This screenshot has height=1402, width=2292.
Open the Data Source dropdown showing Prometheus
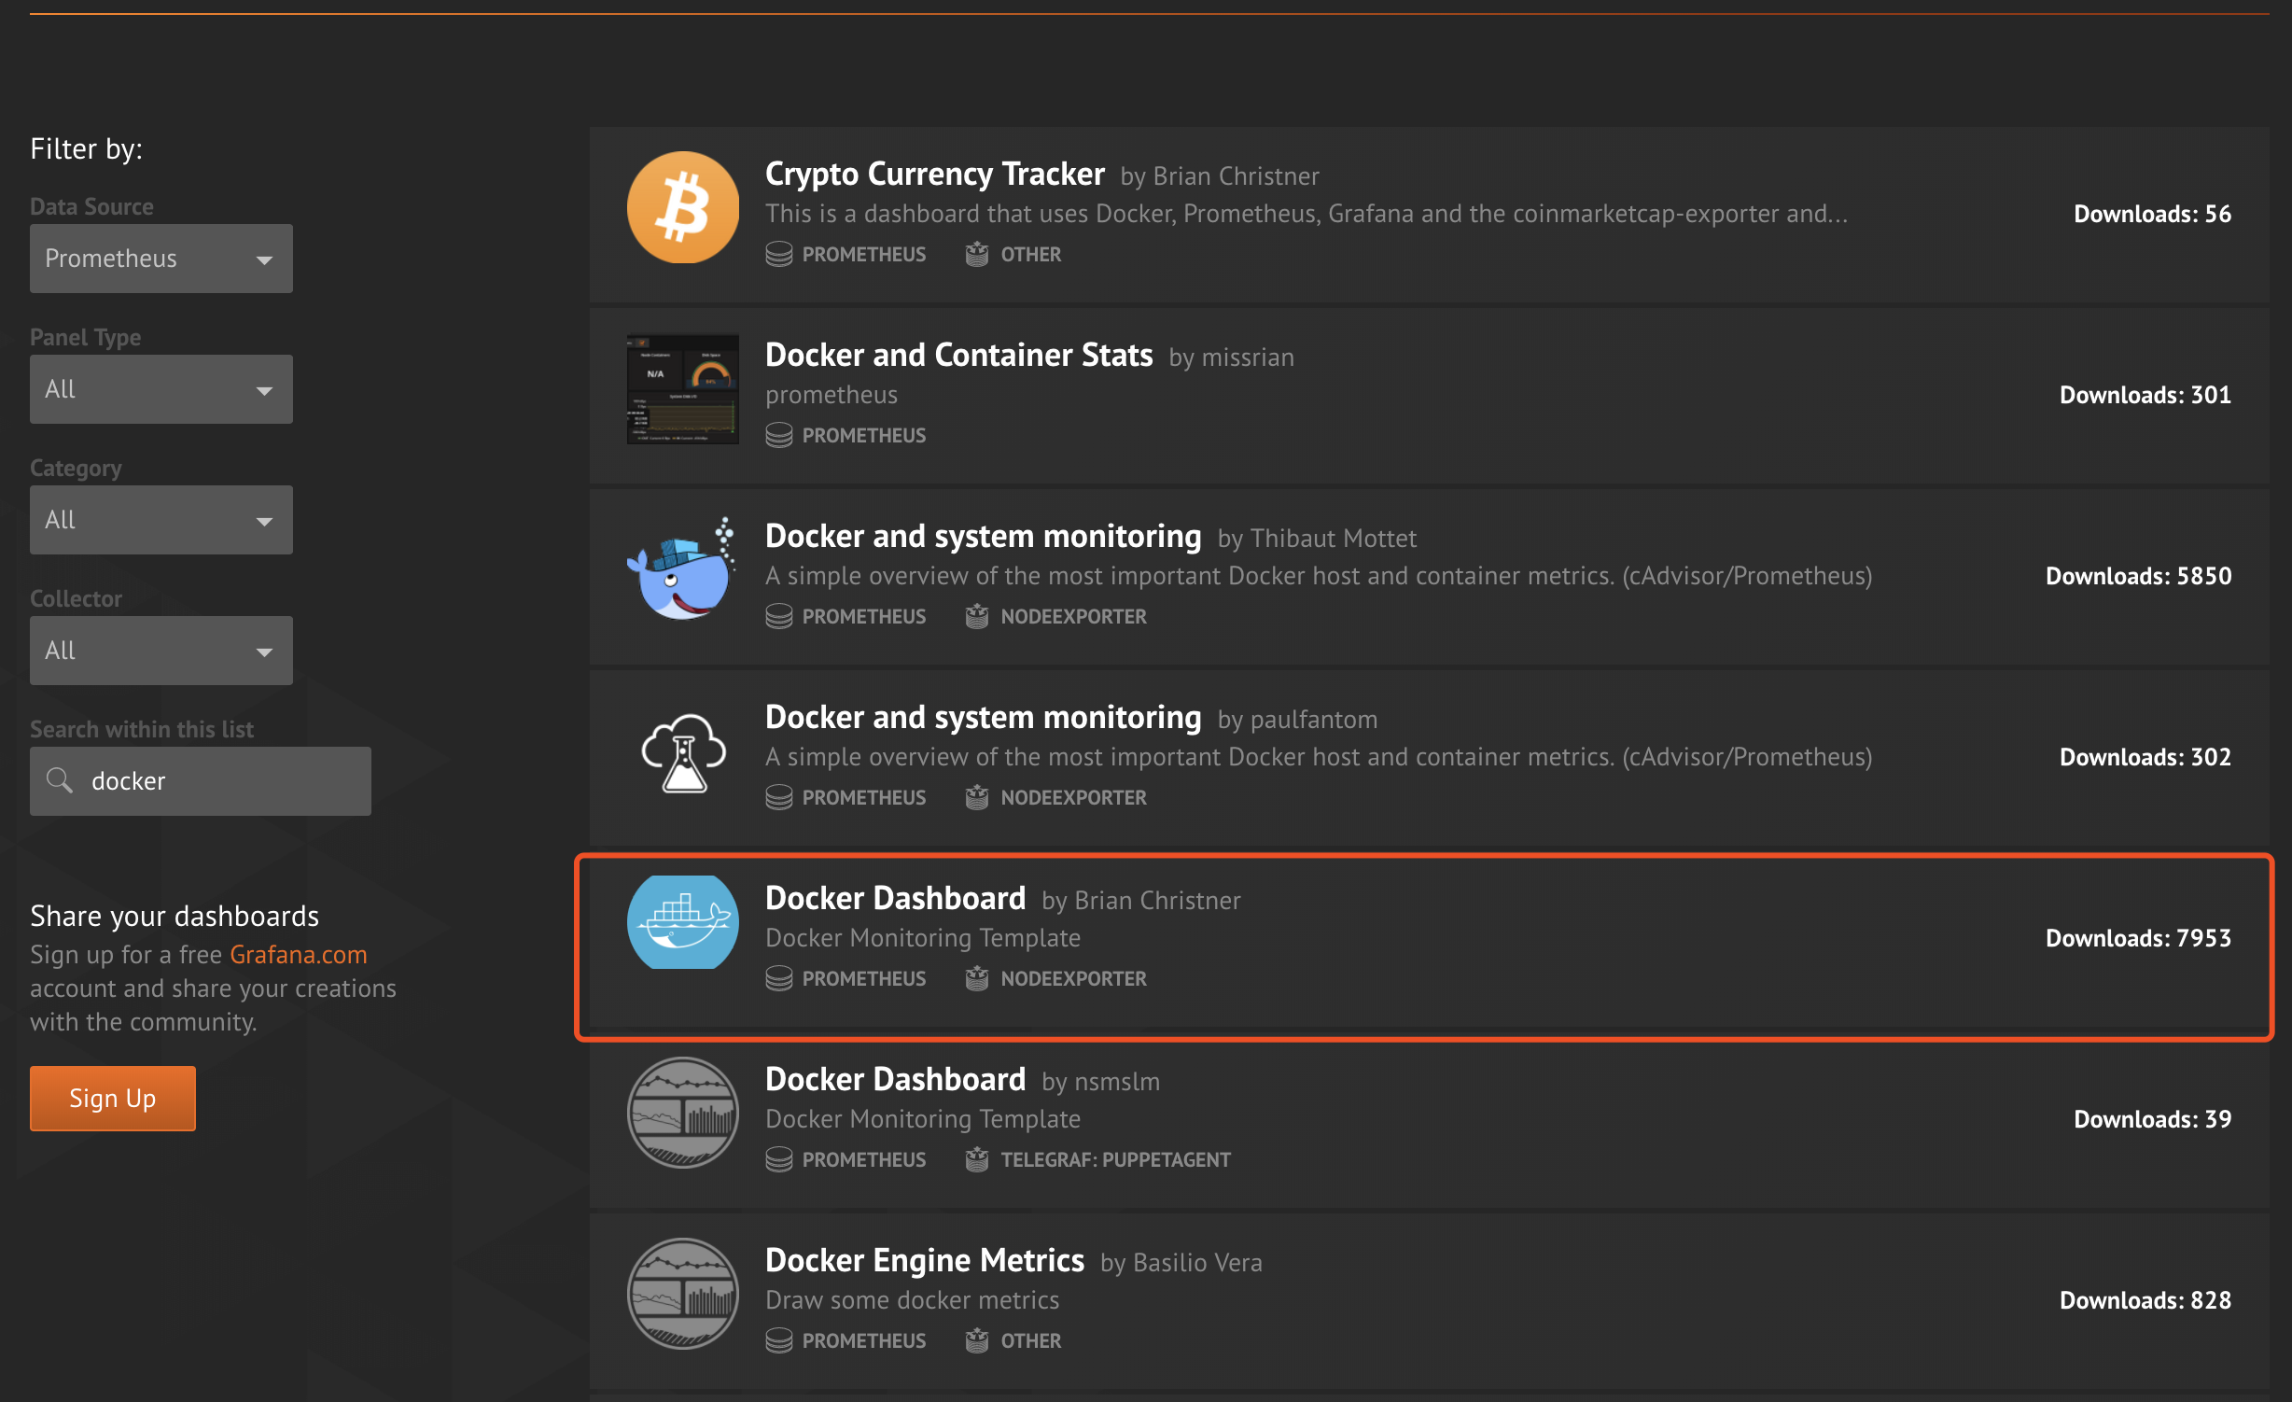click(x=161, y=259)
